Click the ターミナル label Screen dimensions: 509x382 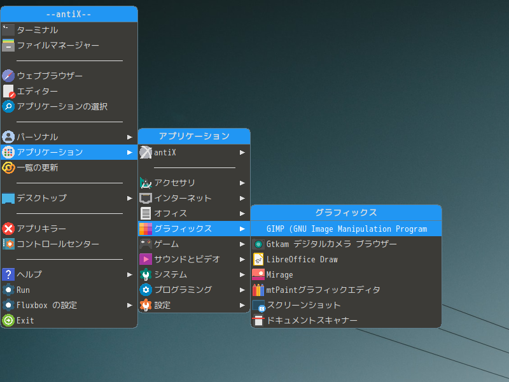pyautogui.click(x=38, y=30)
